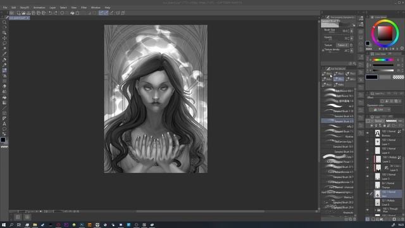Open the Filter menu
This screenshot has width=405, height=228.
tap(84, 8)
